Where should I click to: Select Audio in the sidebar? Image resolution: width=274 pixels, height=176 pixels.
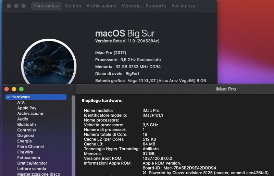pyautogui.click(x=23, y=119)
